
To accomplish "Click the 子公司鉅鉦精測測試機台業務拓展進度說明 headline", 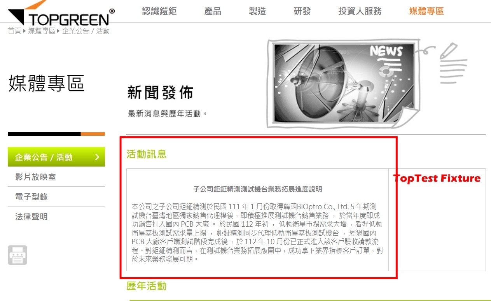I will pos(257,189).
